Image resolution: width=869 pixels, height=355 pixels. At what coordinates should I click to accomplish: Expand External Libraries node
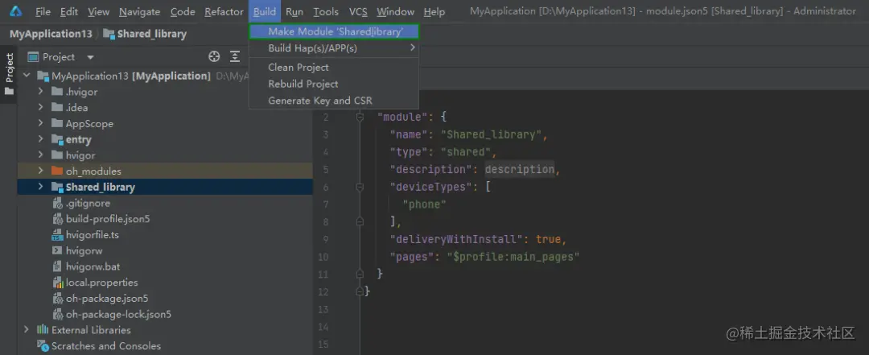(27, 329)
